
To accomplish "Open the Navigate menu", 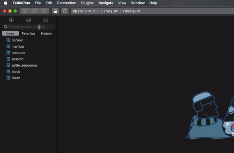I will [106, 3].
